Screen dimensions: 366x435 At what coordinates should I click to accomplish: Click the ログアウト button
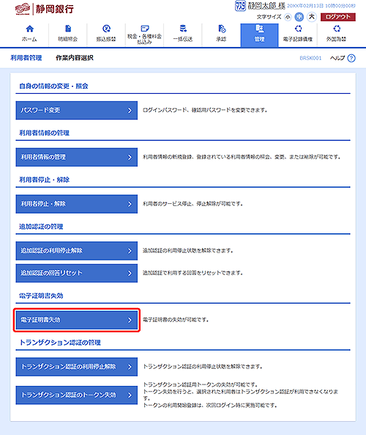pos(338,17)
